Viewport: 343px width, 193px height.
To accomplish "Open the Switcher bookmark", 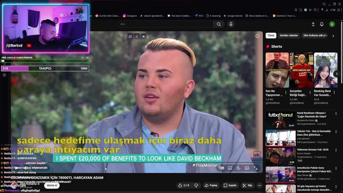I will point(285,16).
